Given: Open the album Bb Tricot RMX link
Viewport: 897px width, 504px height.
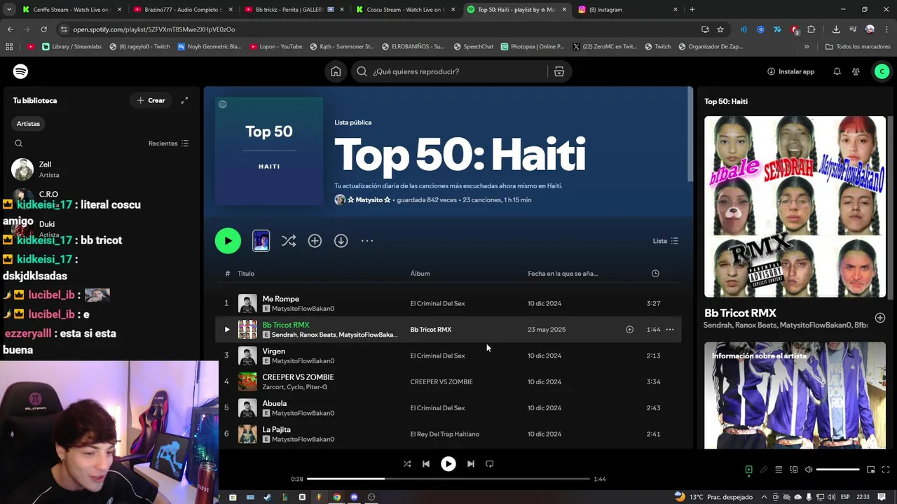Looking at the screenshot, I should click(x=430, y=330).
